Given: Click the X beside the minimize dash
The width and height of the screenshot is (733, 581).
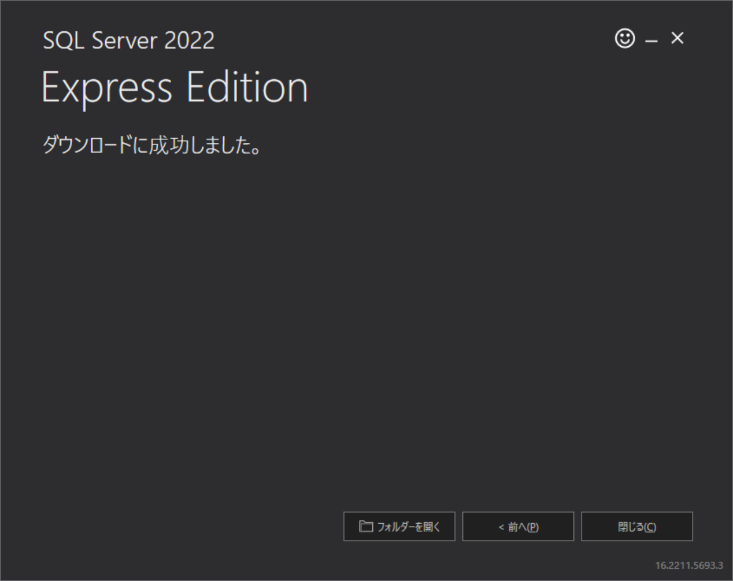Looking at the screenshot, I should [x=677, y=38].
